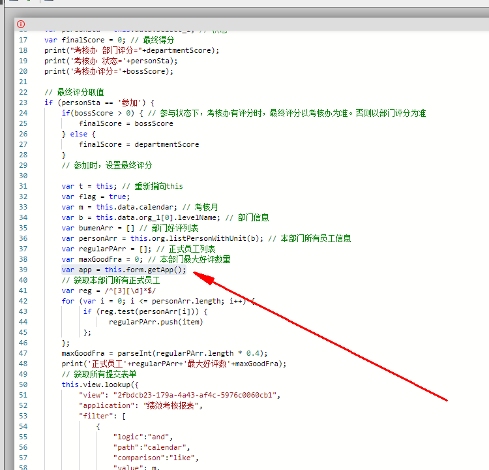Click the line '"comparison":"like",'
Image resolution: width=489 pixels, height=470 pixels.
coord(156,458)
